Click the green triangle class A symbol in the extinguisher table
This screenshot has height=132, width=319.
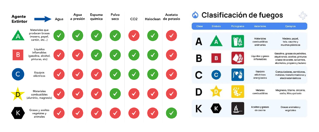(18, 35)
